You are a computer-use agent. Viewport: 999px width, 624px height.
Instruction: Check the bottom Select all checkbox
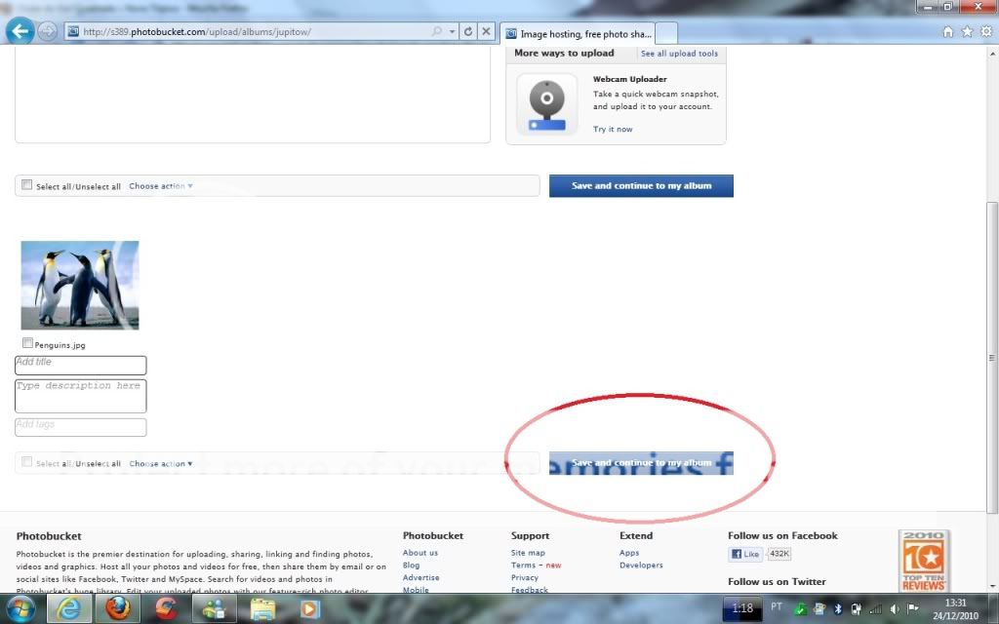point(27,463)
